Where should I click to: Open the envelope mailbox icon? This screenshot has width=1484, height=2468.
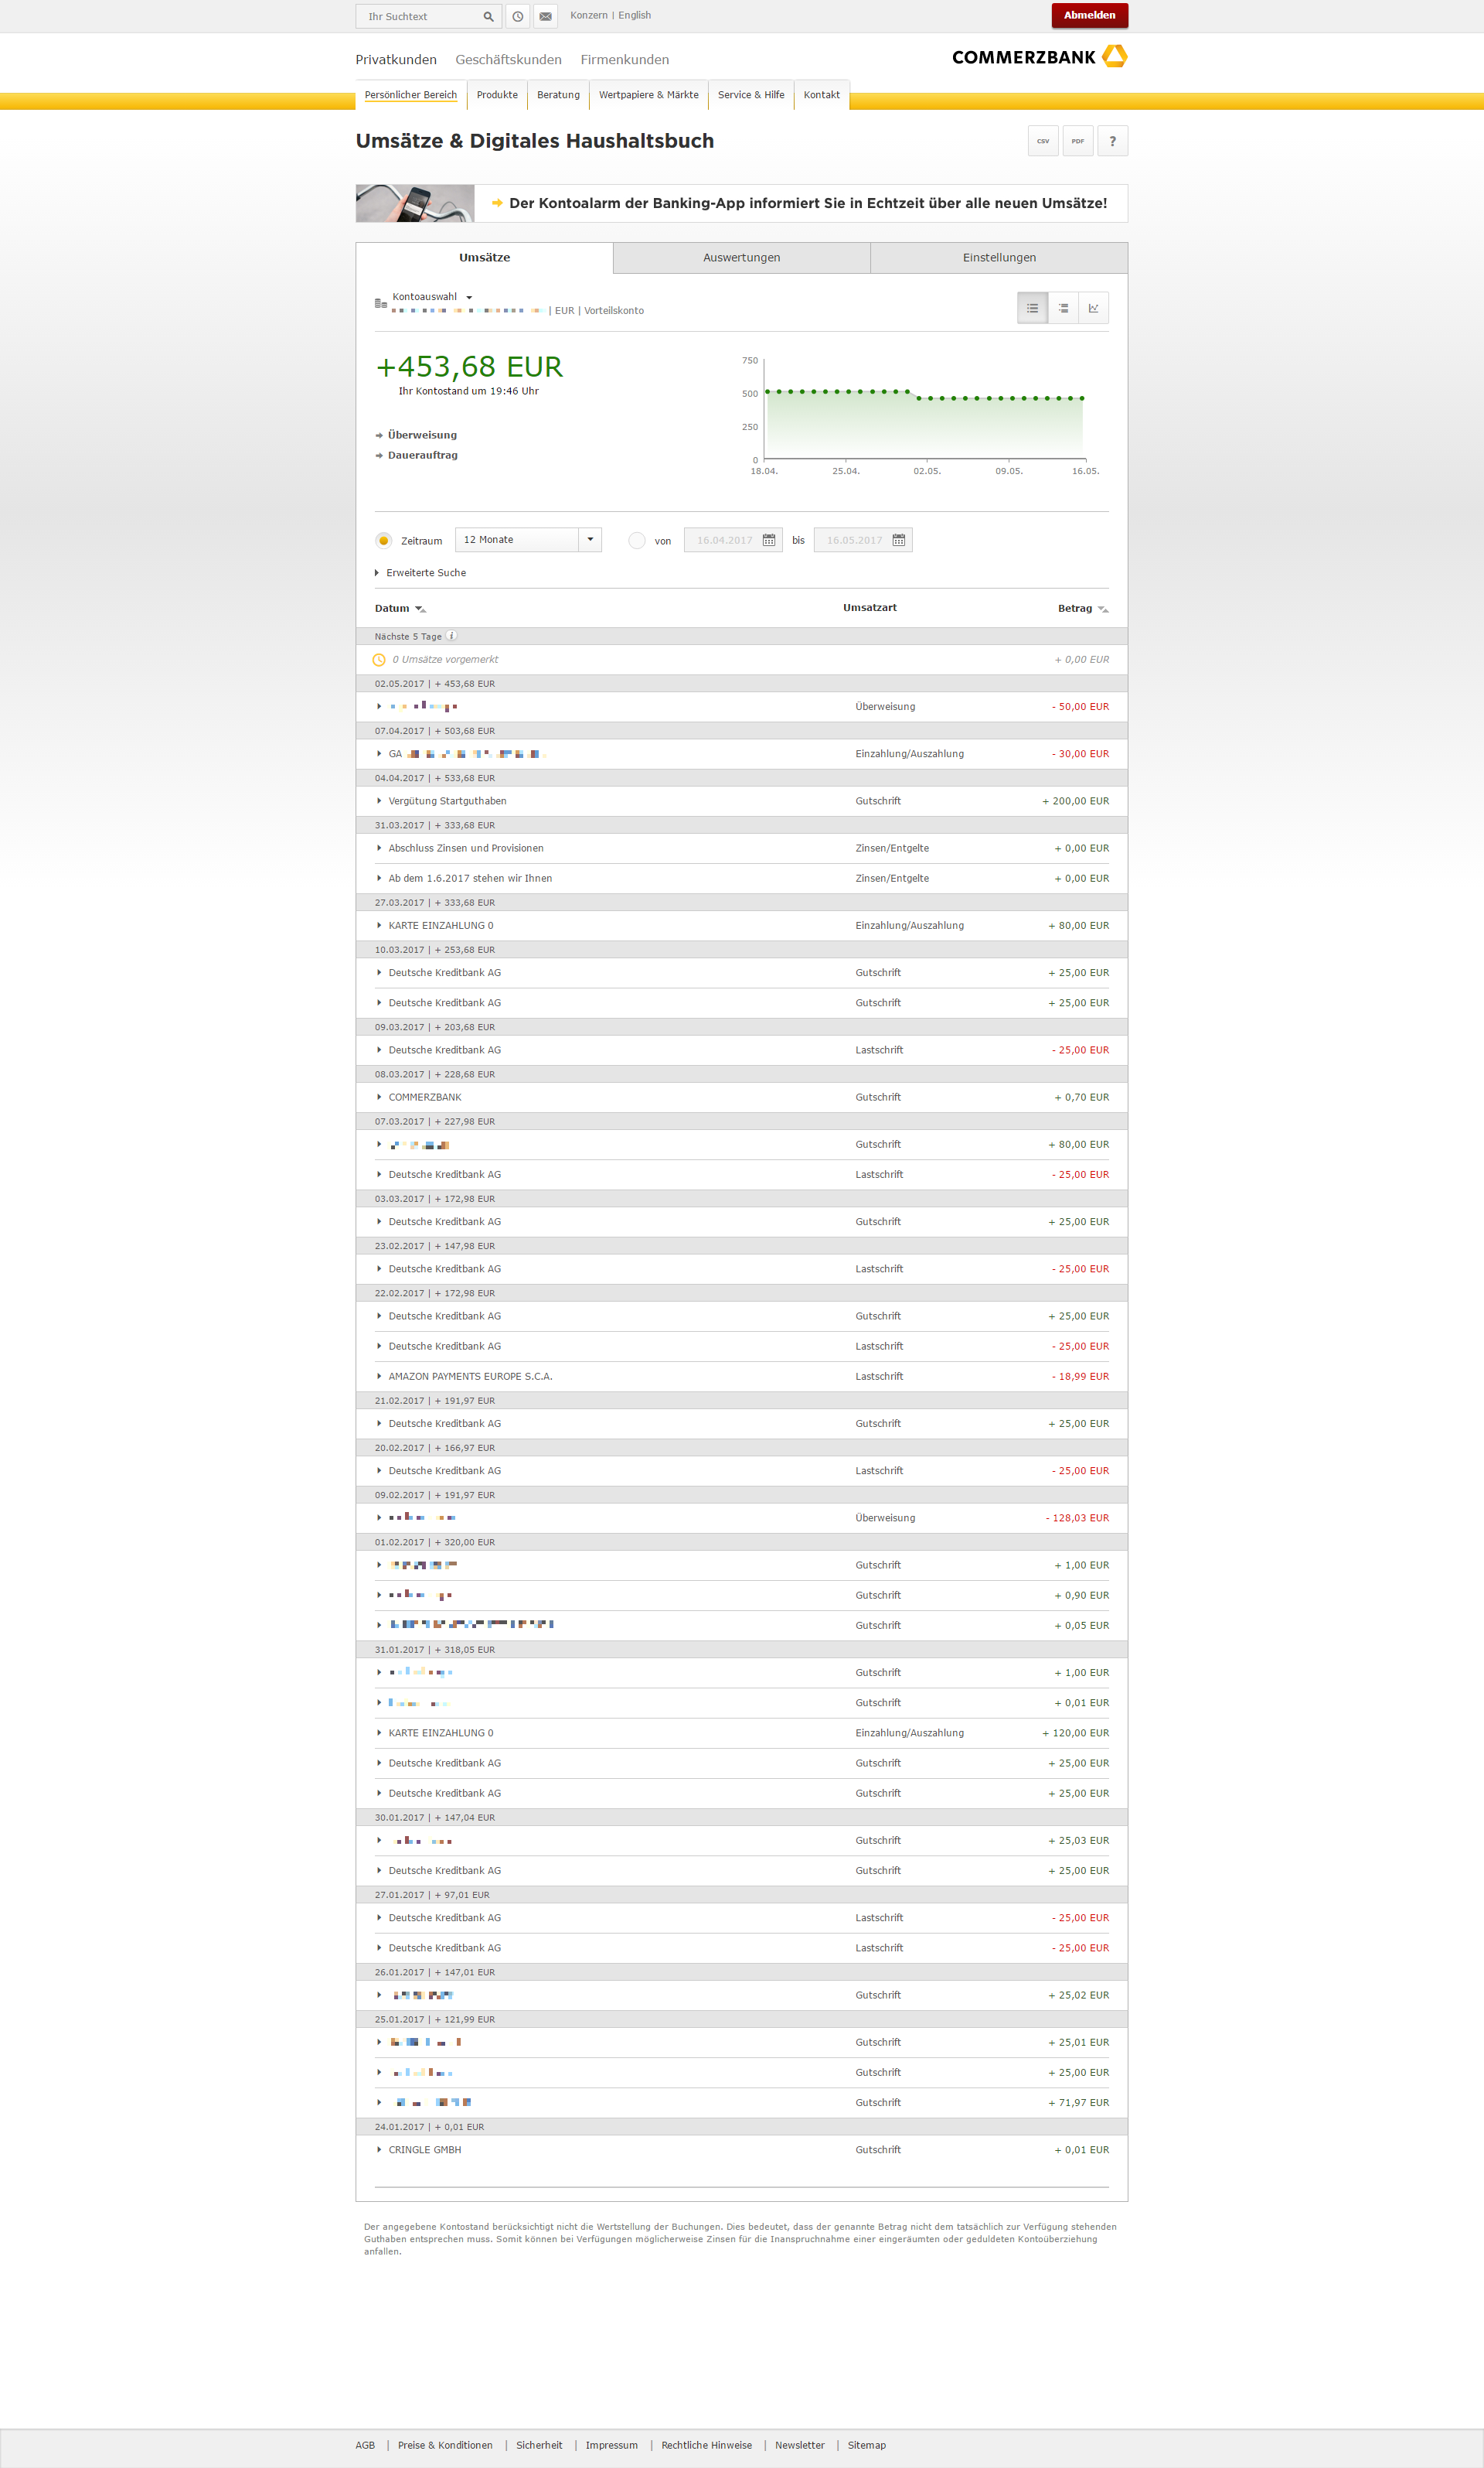[545, 16]
